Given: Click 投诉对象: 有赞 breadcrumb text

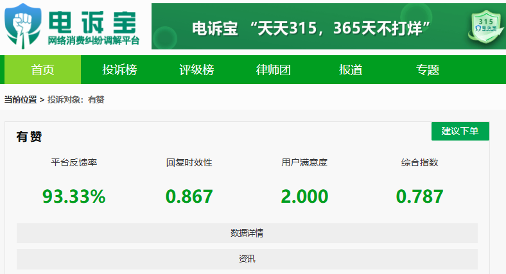Looking at the screenshot, I should [76, 99].
